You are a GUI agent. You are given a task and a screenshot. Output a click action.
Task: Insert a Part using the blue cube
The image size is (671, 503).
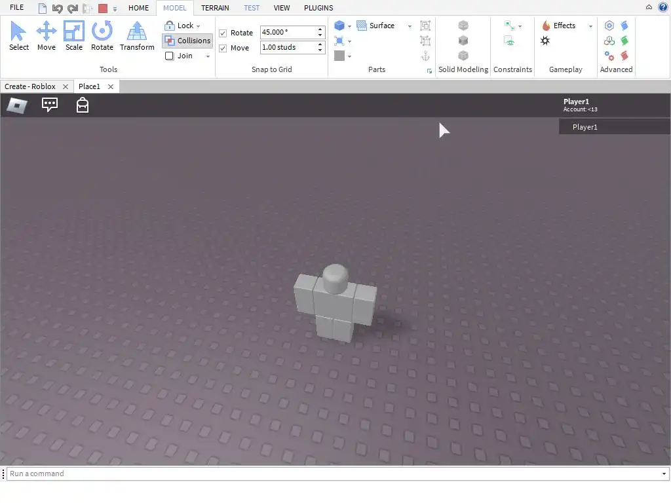coord(339,26)
